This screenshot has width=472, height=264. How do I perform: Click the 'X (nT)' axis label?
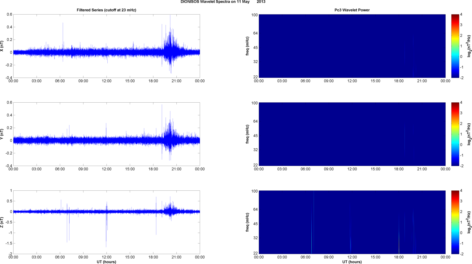pyautogui.click(x=2, y=46)
